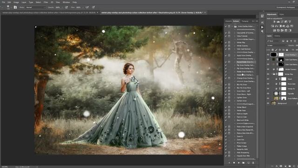Collapse the Snow Overlay action set
This screenshot has height=168, width=298.
coord(232,27)
